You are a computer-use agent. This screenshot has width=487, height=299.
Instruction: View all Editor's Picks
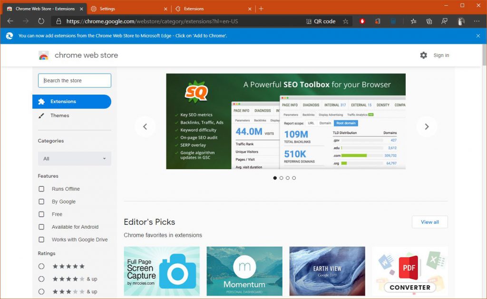[430, 222]
